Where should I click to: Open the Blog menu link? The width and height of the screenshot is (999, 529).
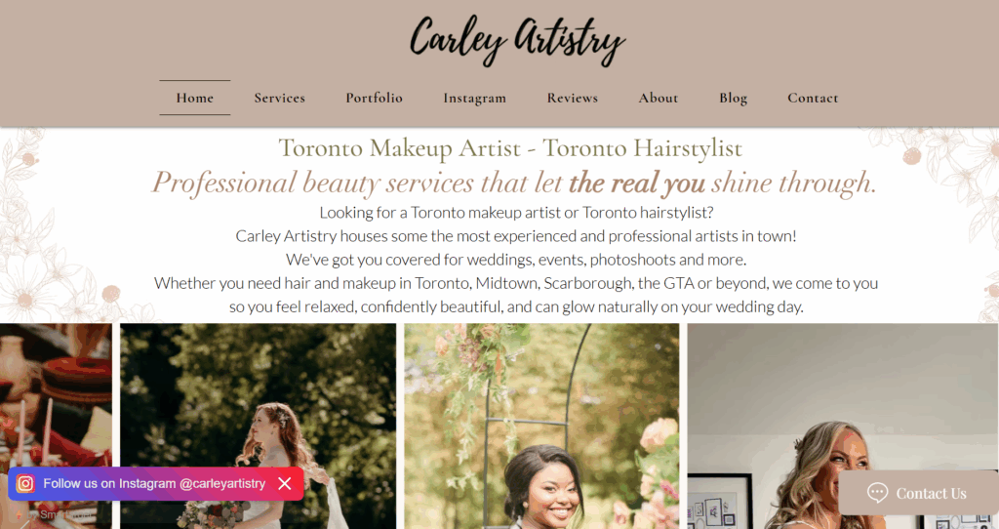point(734,98)
